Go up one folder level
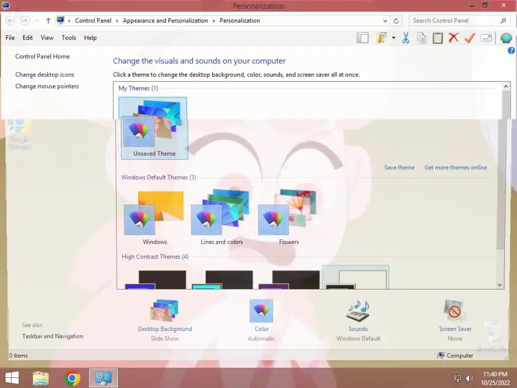 pos(48,20)
